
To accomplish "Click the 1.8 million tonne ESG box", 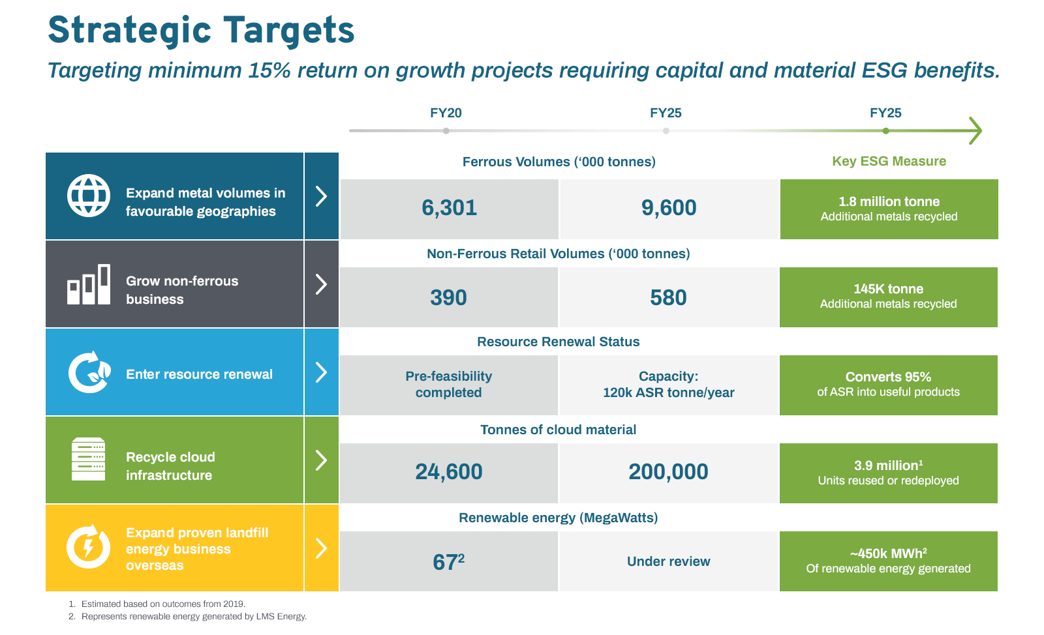I will click(889, 209).
